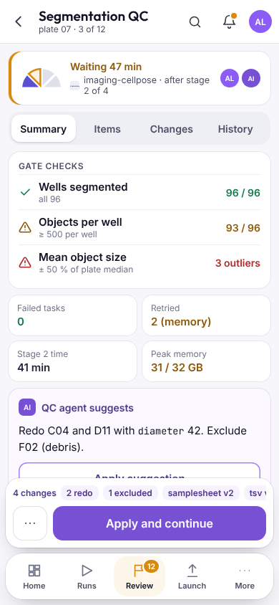
Task: Open search with the magnifier icon
Action: (195, 22)
